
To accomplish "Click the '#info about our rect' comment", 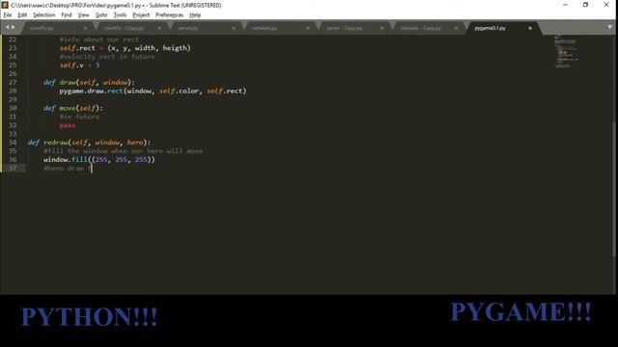I will [x=98, y=40].
